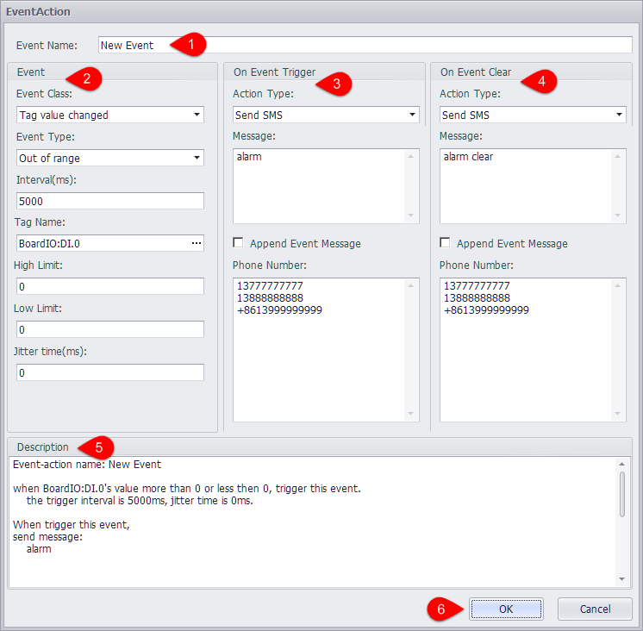Click the Low Limit input field
This screenshot has height=631, width=643.
pyautogui.click(x=110, y=329)
